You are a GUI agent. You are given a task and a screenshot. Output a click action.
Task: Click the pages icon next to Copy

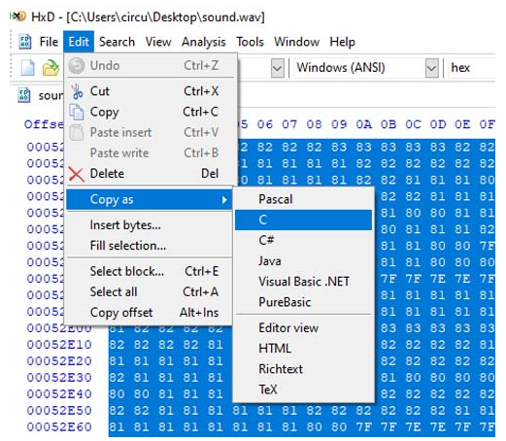77,112
